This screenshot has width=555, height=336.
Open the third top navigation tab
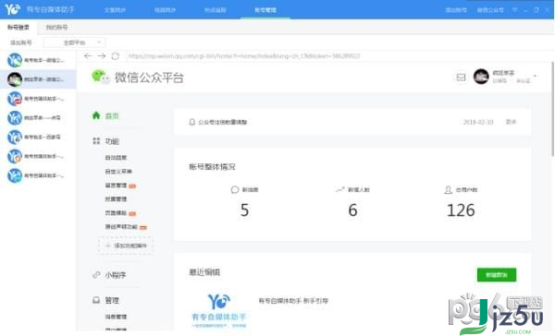point(216,10)
